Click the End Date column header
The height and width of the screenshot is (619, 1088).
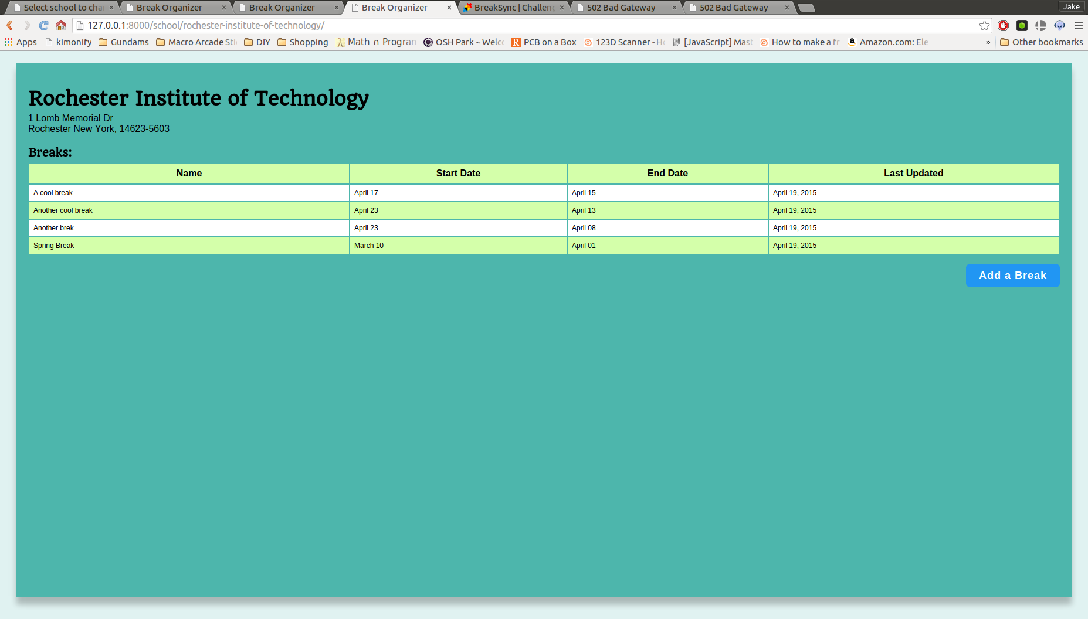[x=667, y=174]
